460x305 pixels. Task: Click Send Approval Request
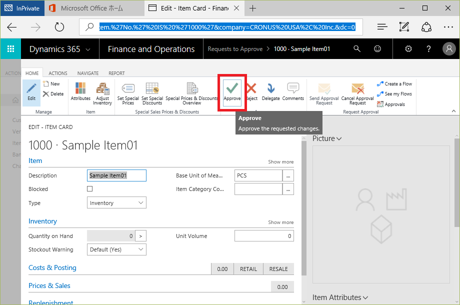(324, 93)
